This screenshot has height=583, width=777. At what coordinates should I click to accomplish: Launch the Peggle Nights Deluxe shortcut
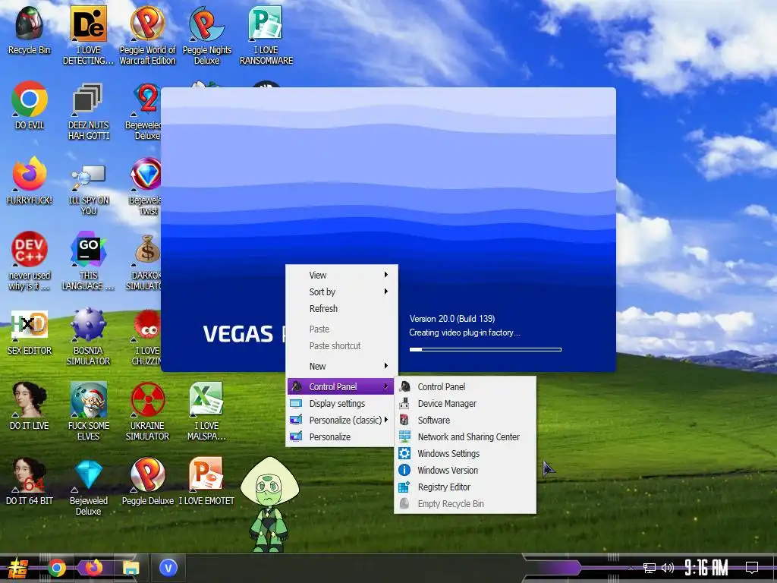206,35
